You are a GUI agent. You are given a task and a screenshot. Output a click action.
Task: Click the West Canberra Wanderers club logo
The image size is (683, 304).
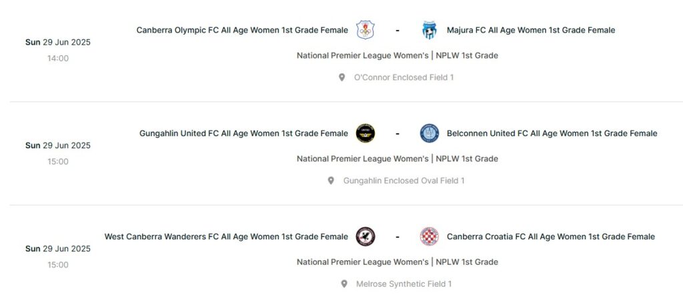(366, 237)
